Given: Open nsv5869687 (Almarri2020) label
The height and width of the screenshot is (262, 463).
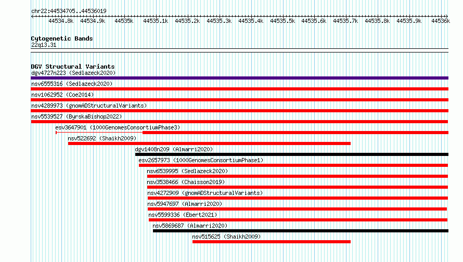Looking at the screenshot, I should click(190, 226).
